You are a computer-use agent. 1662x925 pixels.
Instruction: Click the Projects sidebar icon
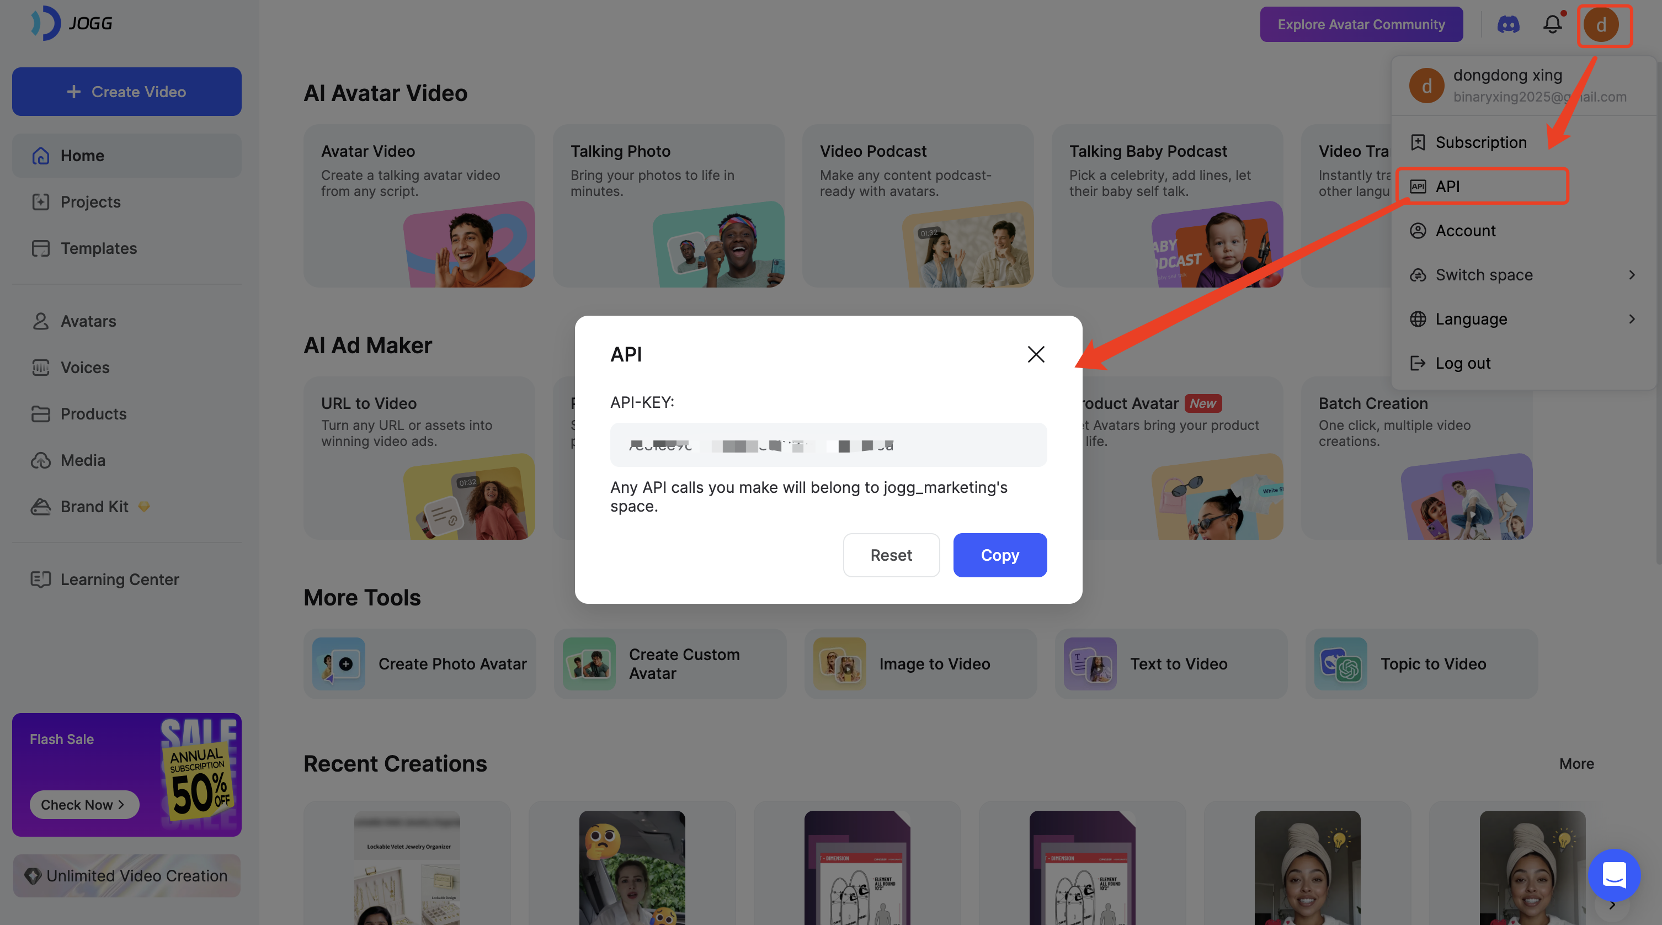click(41, 202)
